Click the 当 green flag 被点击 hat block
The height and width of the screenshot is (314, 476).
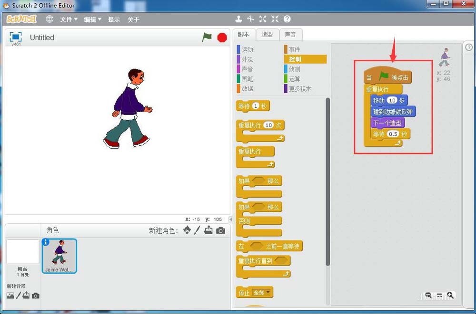point(387,76)
